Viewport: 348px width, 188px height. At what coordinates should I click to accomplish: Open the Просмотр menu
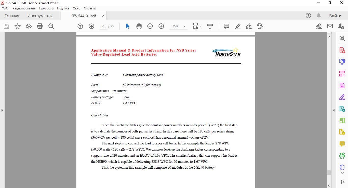coord(46,8)
